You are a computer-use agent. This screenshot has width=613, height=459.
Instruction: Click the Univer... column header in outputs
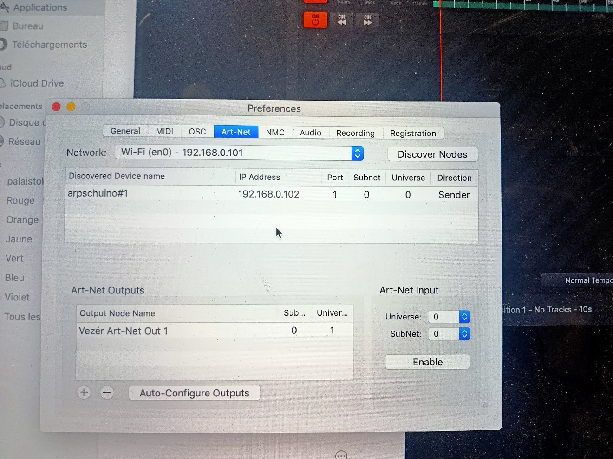[x=332, y=313]
